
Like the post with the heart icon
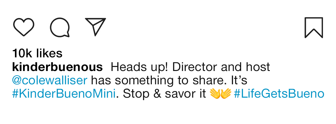[x=24, y=27]
